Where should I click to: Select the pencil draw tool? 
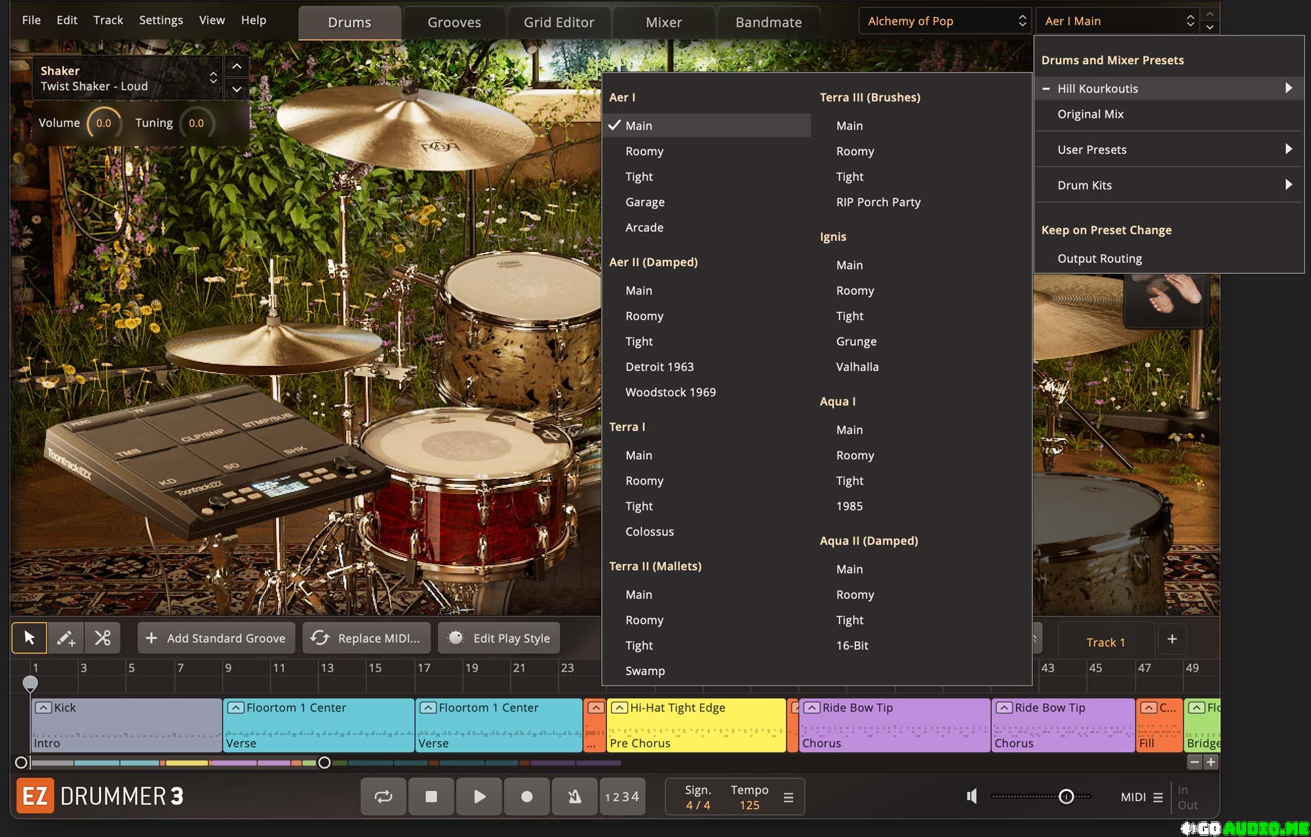click(x=66, y=638)
